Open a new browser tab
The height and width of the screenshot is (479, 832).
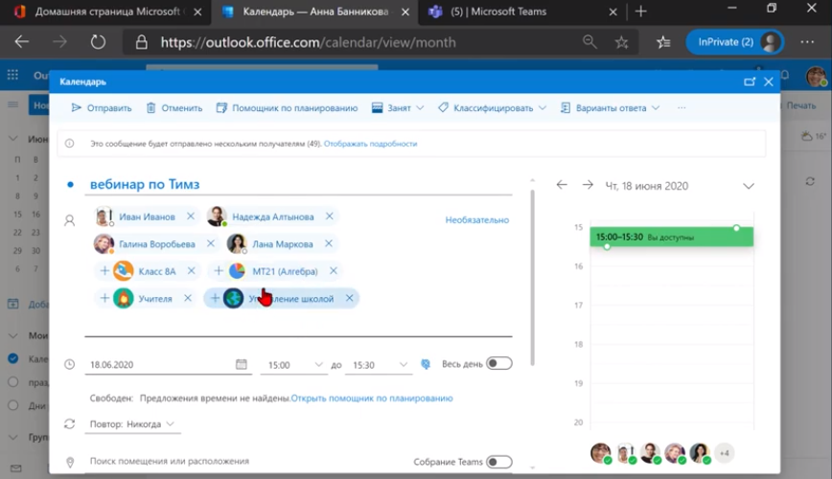pyautogui.click(x=641, y=11)
